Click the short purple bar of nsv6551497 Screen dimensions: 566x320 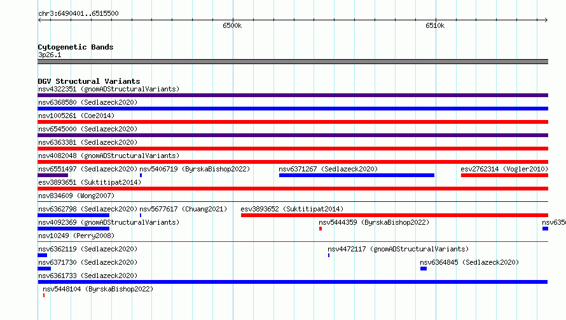coord(53,175)
